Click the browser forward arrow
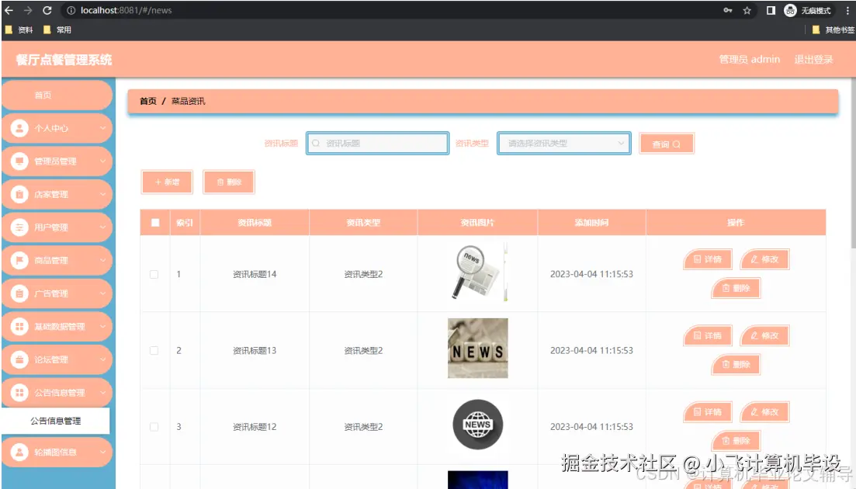This screenshot has width=856, height=489. pyautogui.click(x=28, y=10)
